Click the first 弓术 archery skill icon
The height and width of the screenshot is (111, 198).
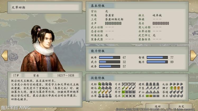tap(123, 84)
